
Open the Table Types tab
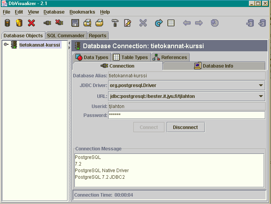point(131,58)
